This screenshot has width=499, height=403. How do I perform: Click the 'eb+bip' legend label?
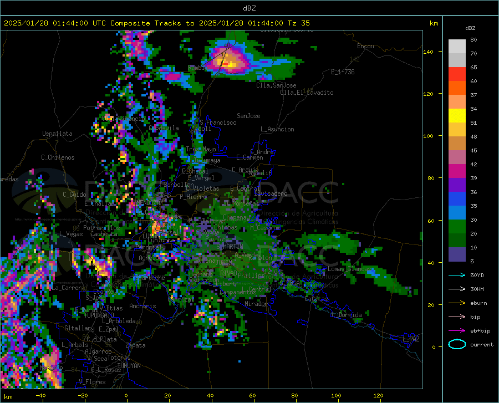pos(480,331)
